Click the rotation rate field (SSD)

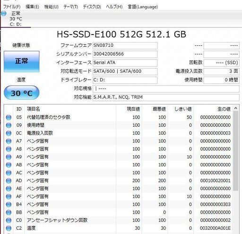(222, 63)
